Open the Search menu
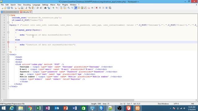 (13, 5)
